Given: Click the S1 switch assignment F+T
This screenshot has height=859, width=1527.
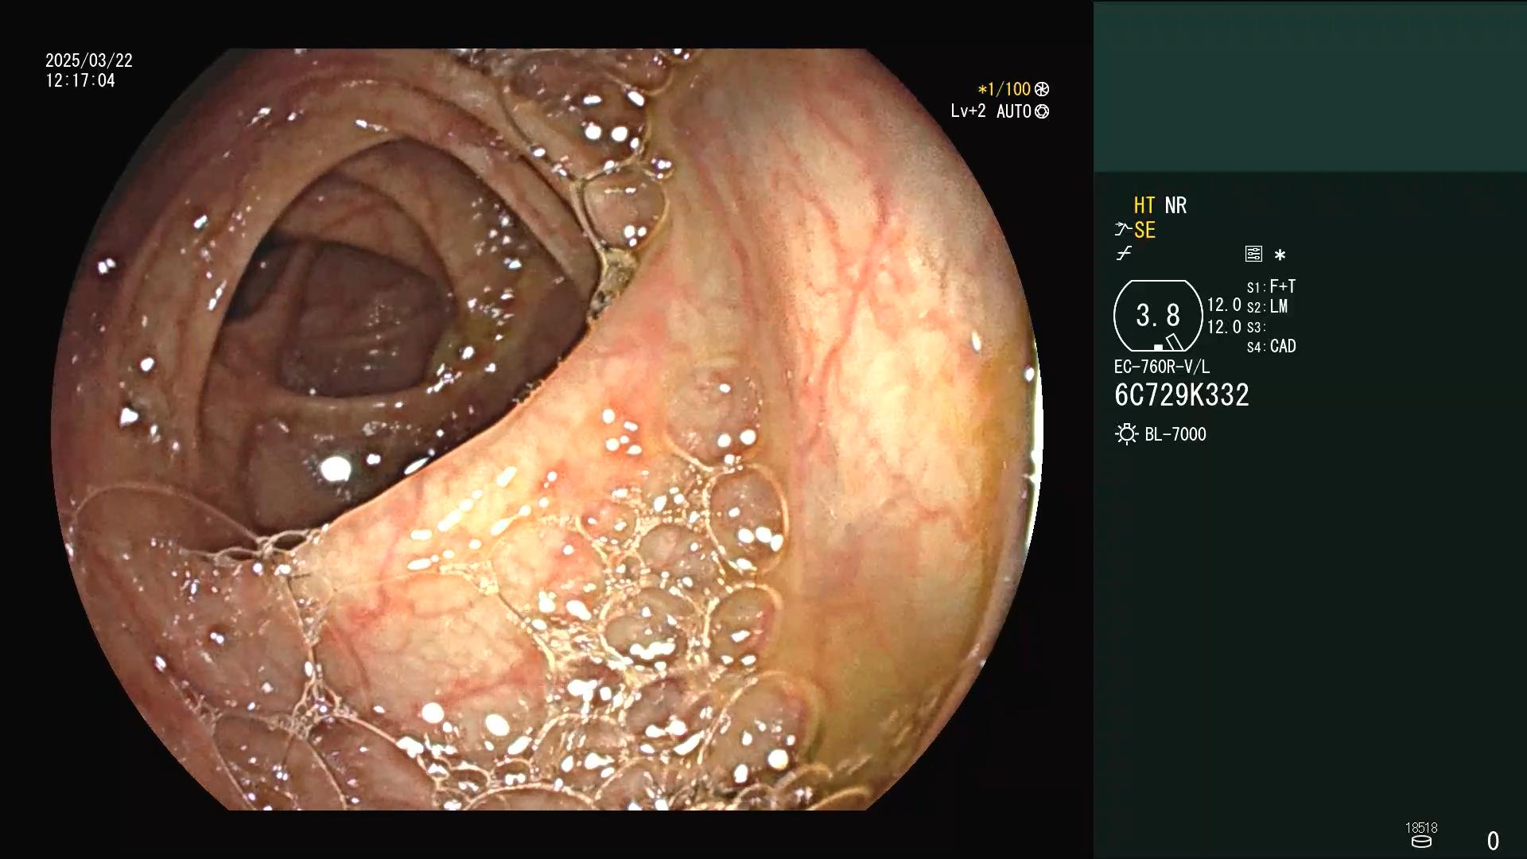Looking at the screenshot, I should 1283,286.
